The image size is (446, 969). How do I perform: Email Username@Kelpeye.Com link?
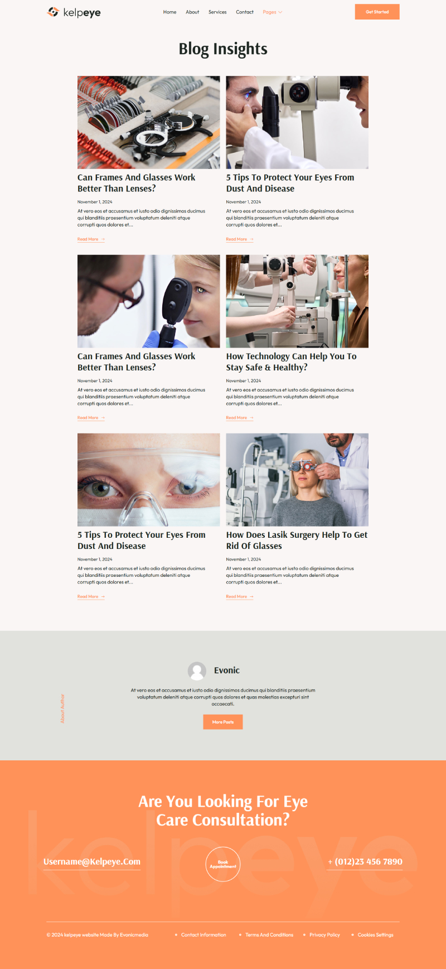(x=92, y=862)
